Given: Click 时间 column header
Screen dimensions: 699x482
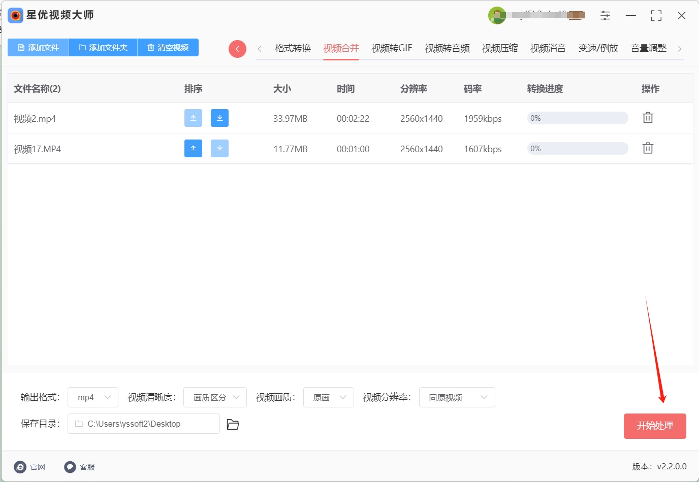Looking at the screenshot, I should pos(345,89).
